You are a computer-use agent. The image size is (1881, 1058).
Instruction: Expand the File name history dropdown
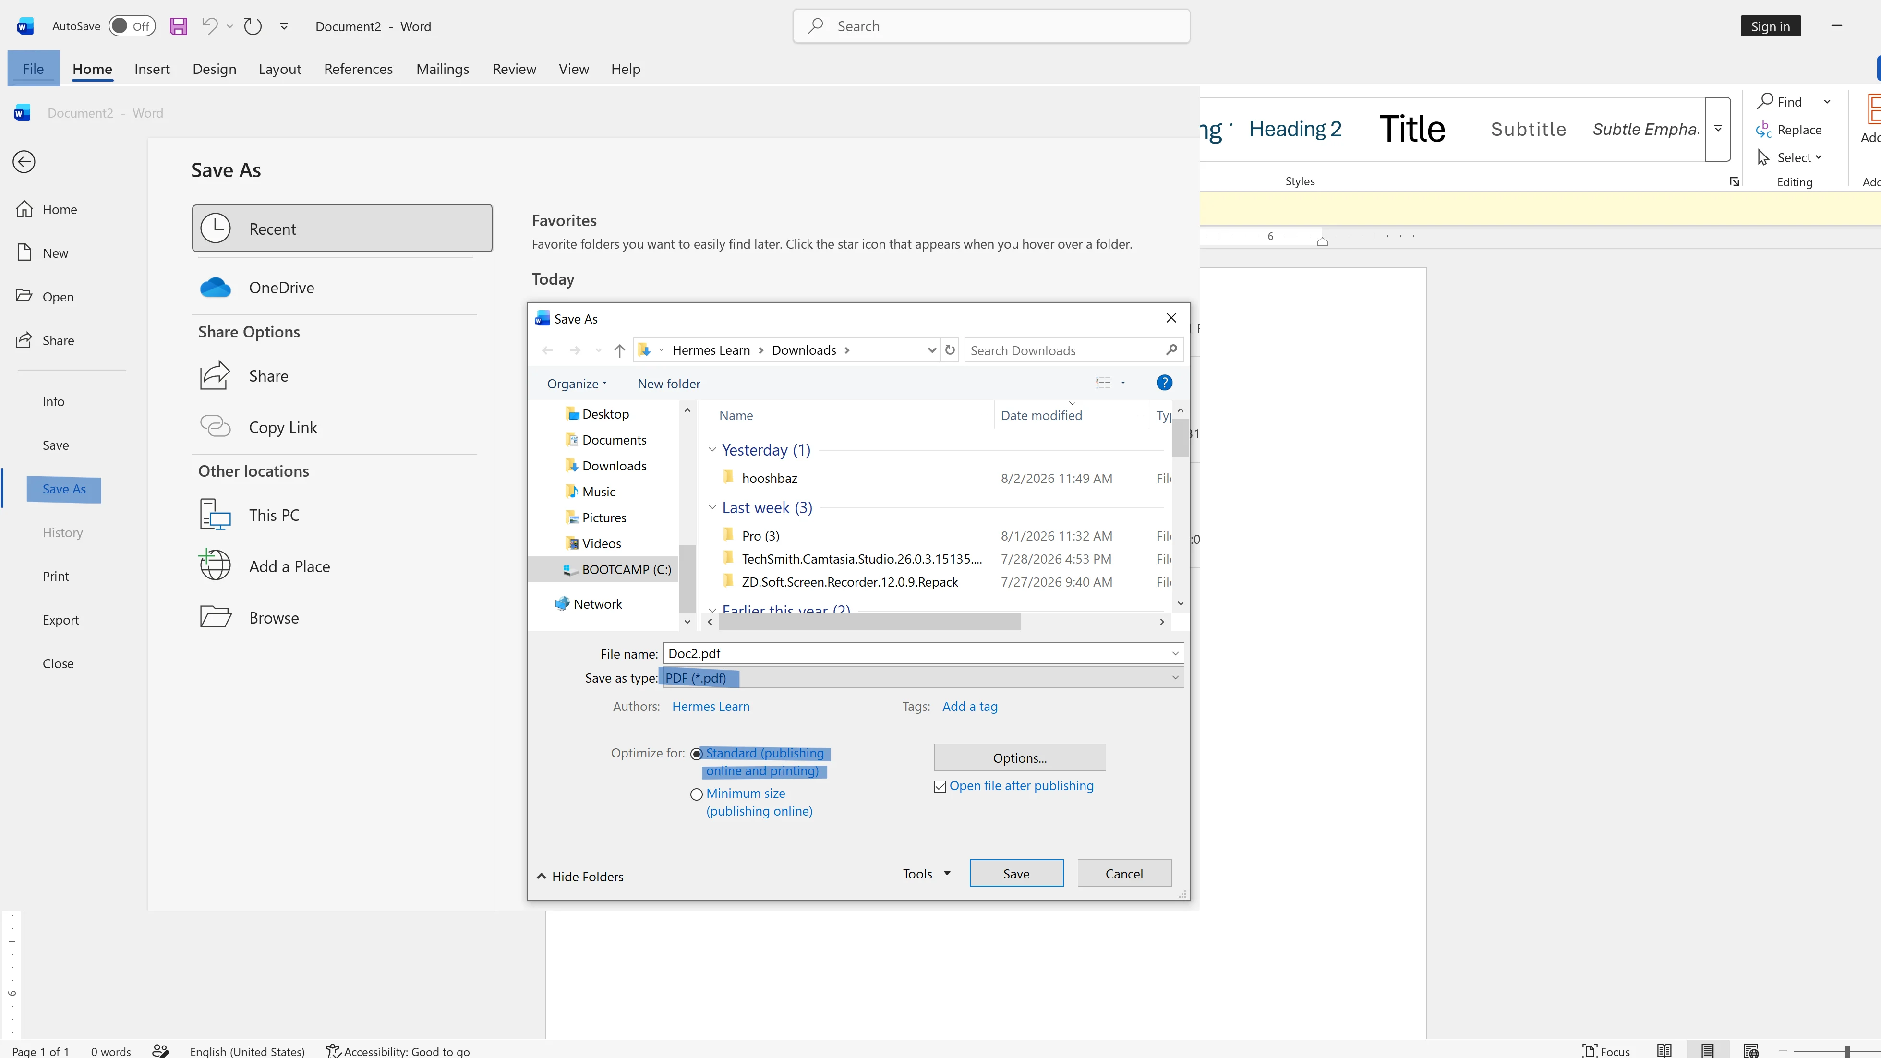pos(1175,653)
